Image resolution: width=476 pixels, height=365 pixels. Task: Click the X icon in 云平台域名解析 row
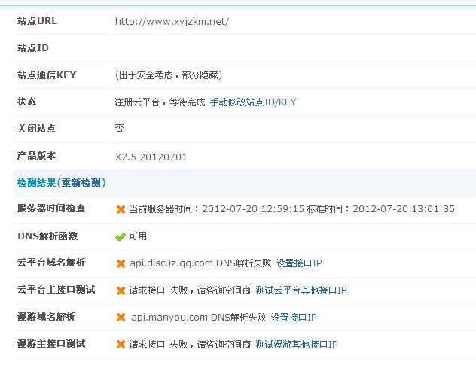point(121,263)
